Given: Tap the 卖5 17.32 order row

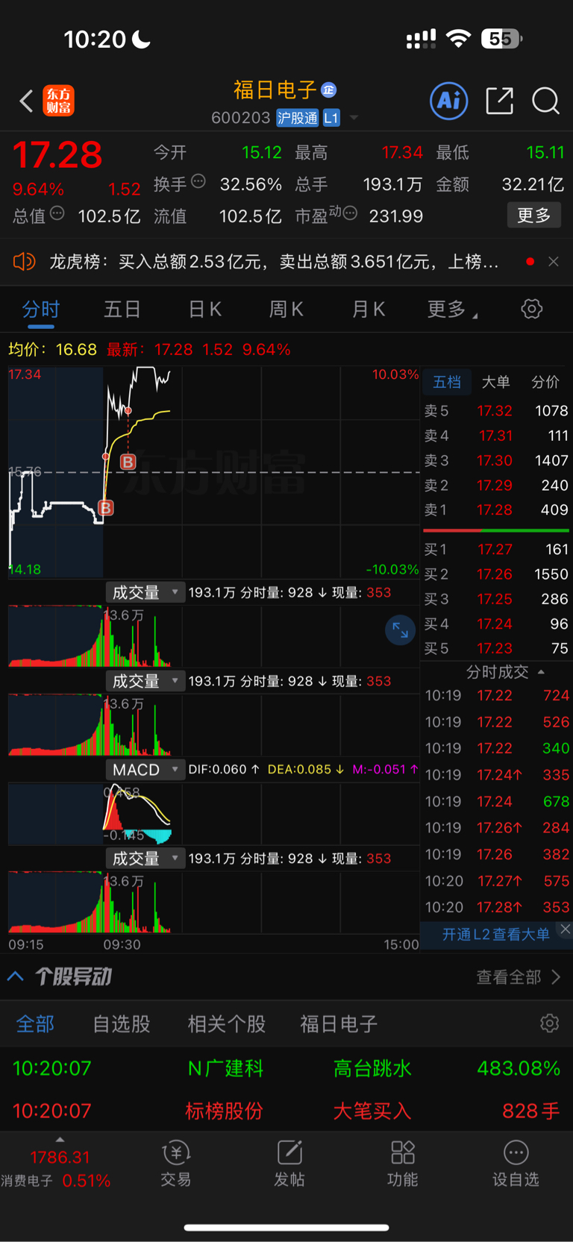Looking at the screenshot, I should tap(496, 411).
